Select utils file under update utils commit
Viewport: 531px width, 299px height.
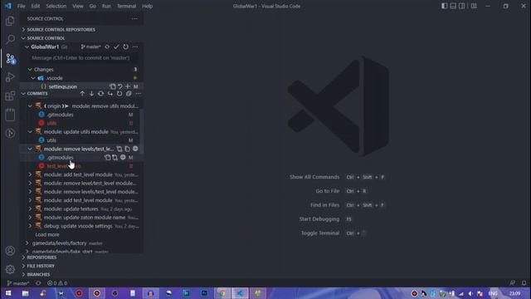51,140
